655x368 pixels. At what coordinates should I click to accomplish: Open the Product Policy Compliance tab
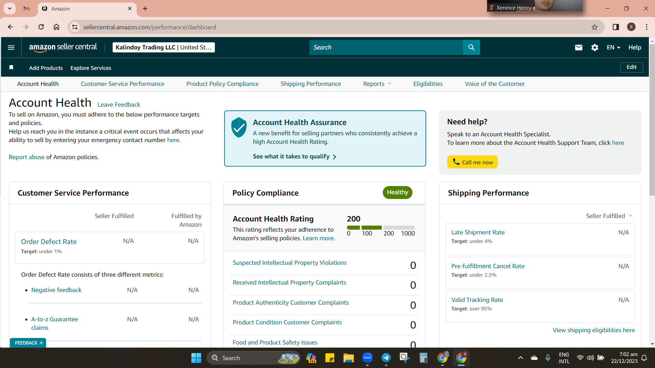tap(222, 84)
